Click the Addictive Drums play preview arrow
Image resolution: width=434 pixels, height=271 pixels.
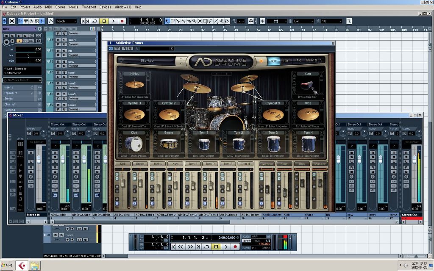pos(261,61)
